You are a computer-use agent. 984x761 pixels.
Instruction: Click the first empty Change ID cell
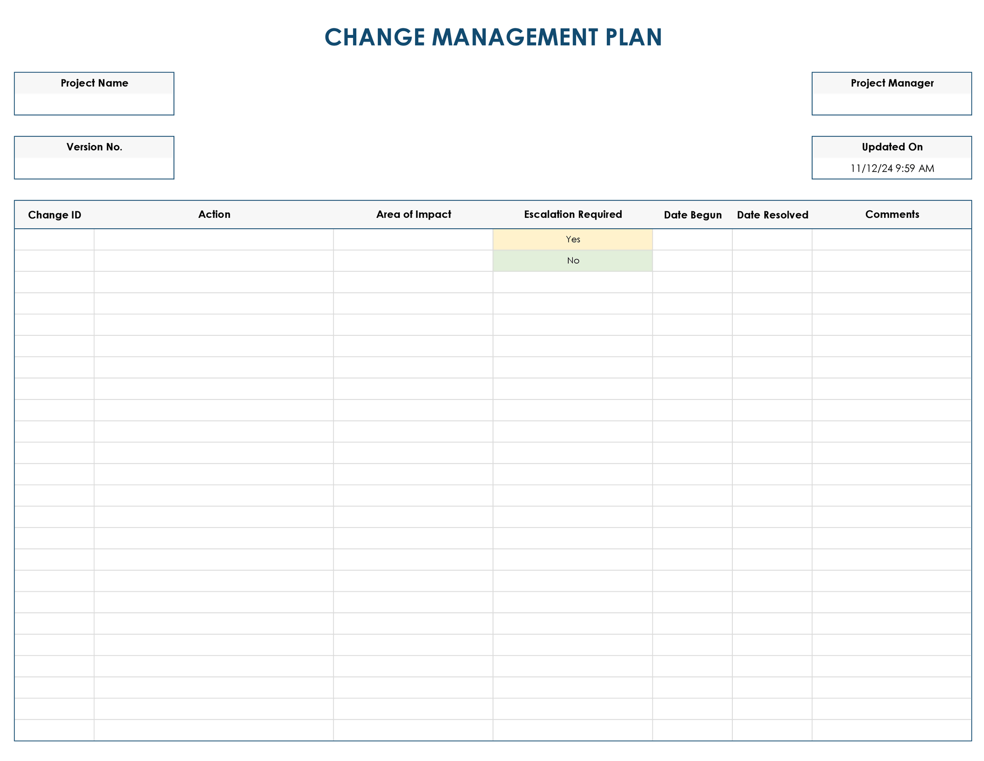54,239
